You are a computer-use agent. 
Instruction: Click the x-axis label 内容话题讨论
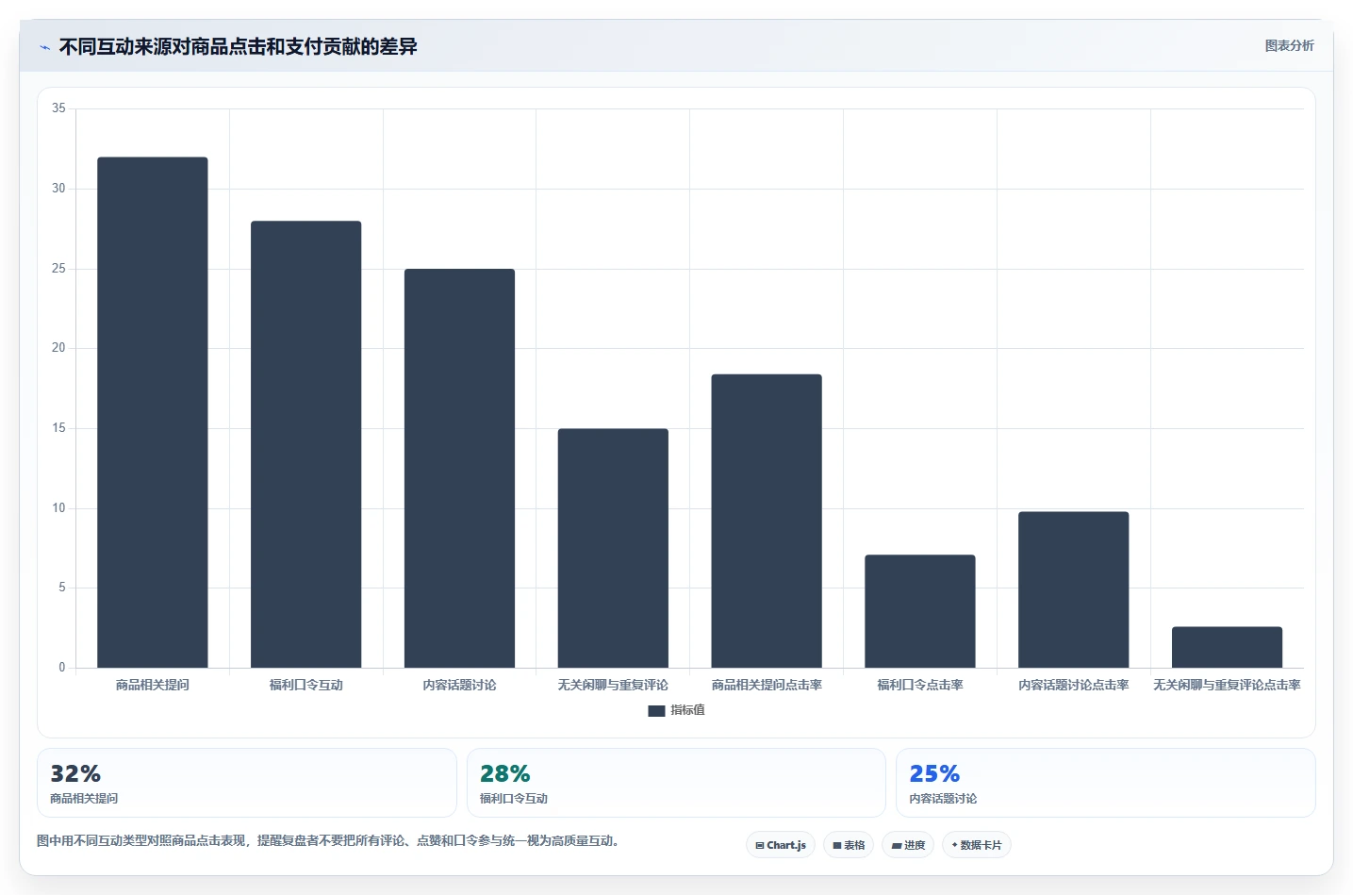459,685
